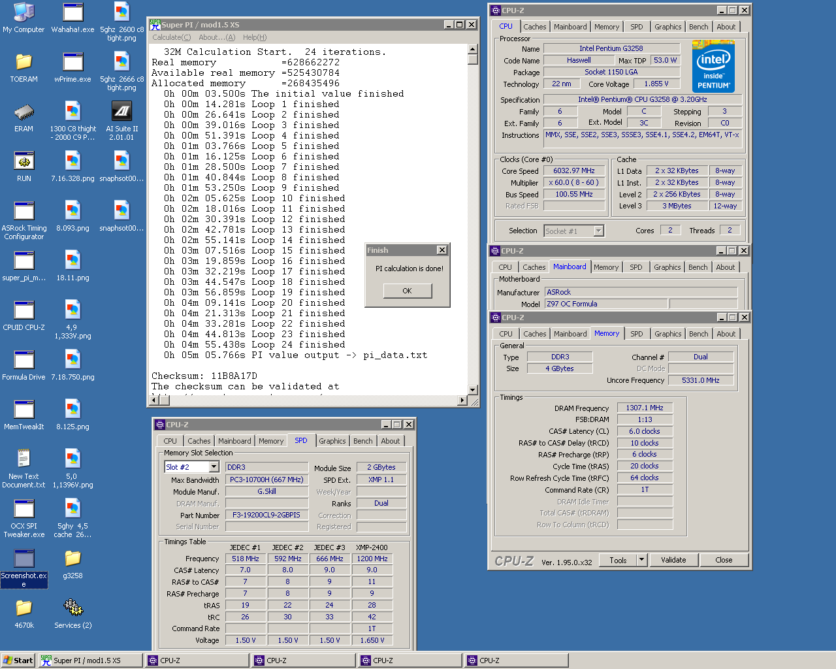Click the DRAM Frequency 1307.1 MHz field

645,408
